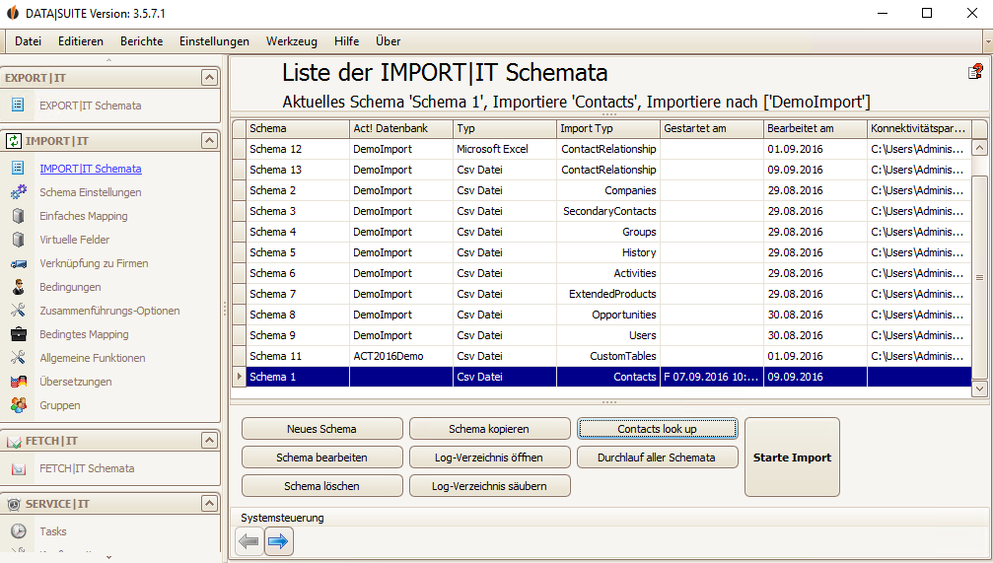Open Verknüpfung zu Firmen truck icon
This screenshot has height=563, width=993.
click(19, 263)
